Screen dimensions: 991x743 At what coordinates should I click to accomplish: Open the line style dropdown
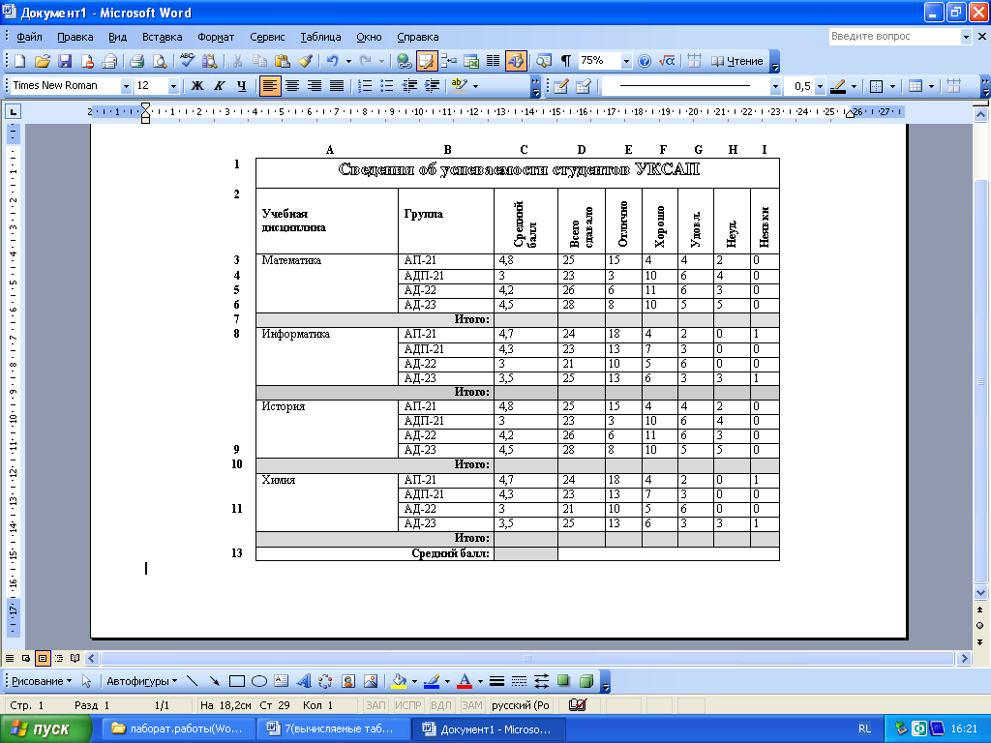click(x=775, y=86)
